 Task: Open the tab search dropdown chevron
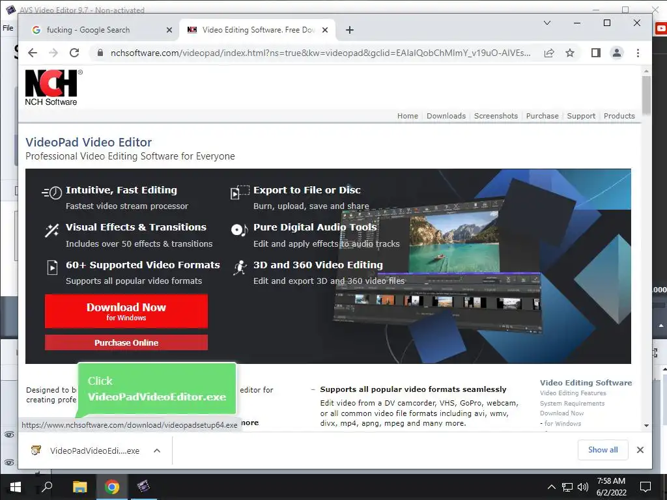point(547,23)
